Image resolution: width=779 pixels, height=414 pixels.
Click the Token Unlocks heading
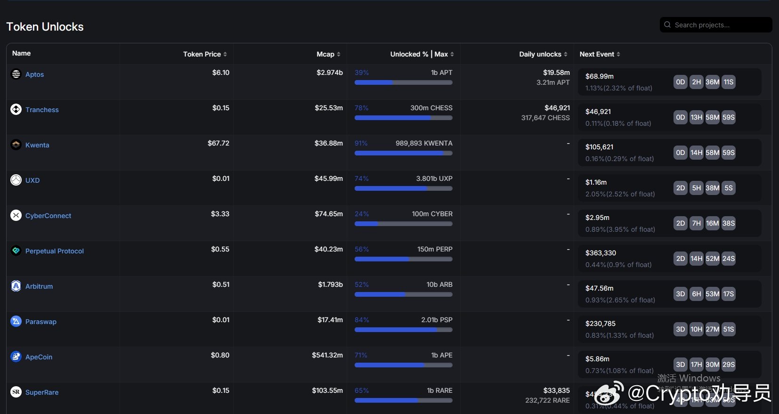pyautogui.click(x=45, y=27)
